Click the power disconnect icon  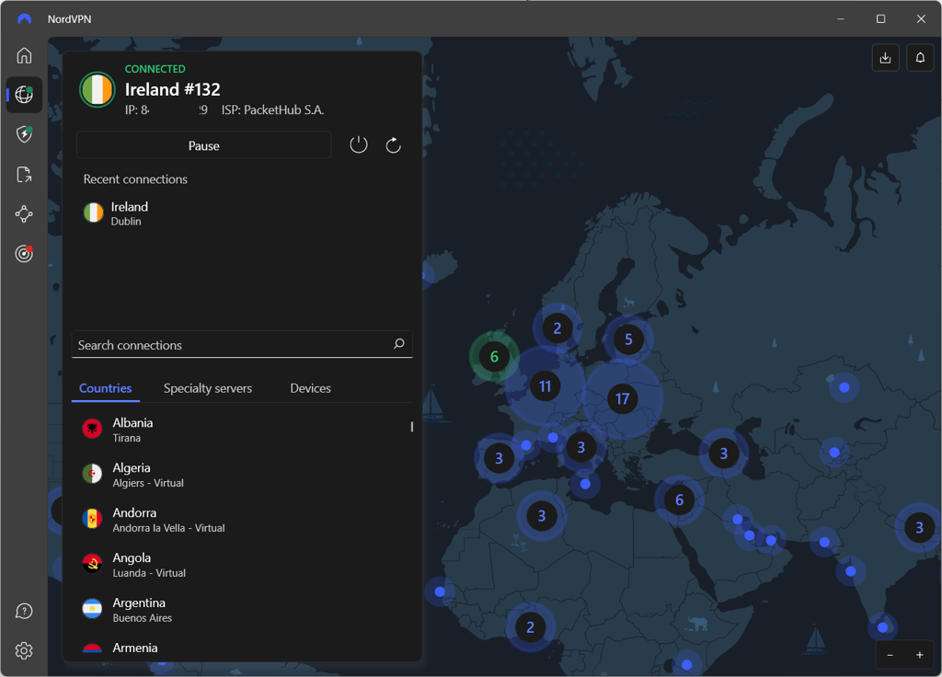(359, 144)
